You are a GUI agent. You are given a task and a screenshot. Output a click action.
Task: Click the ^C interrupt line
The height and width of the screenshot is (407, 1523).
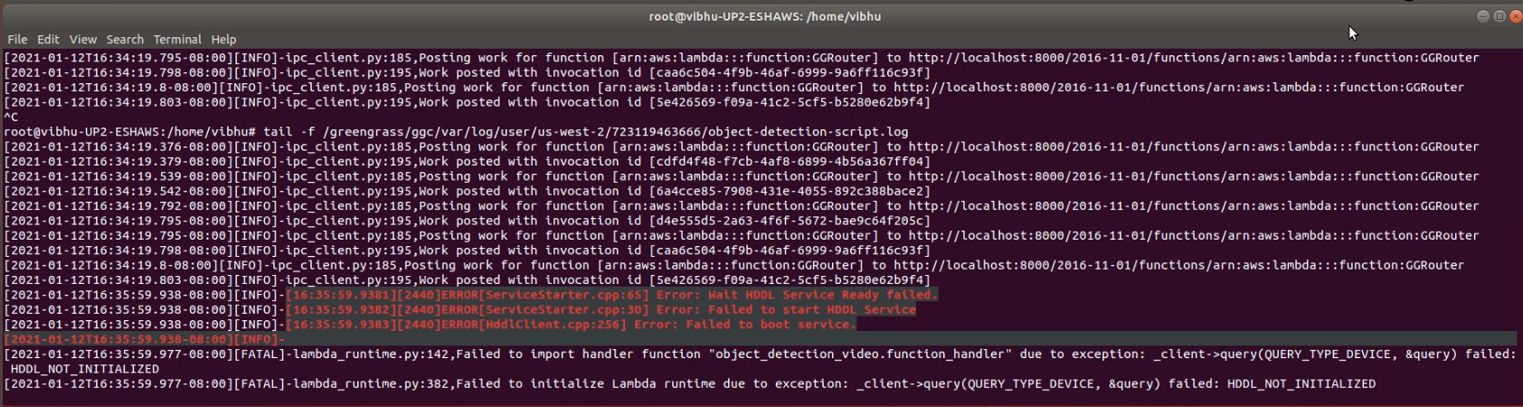point(11,117)
